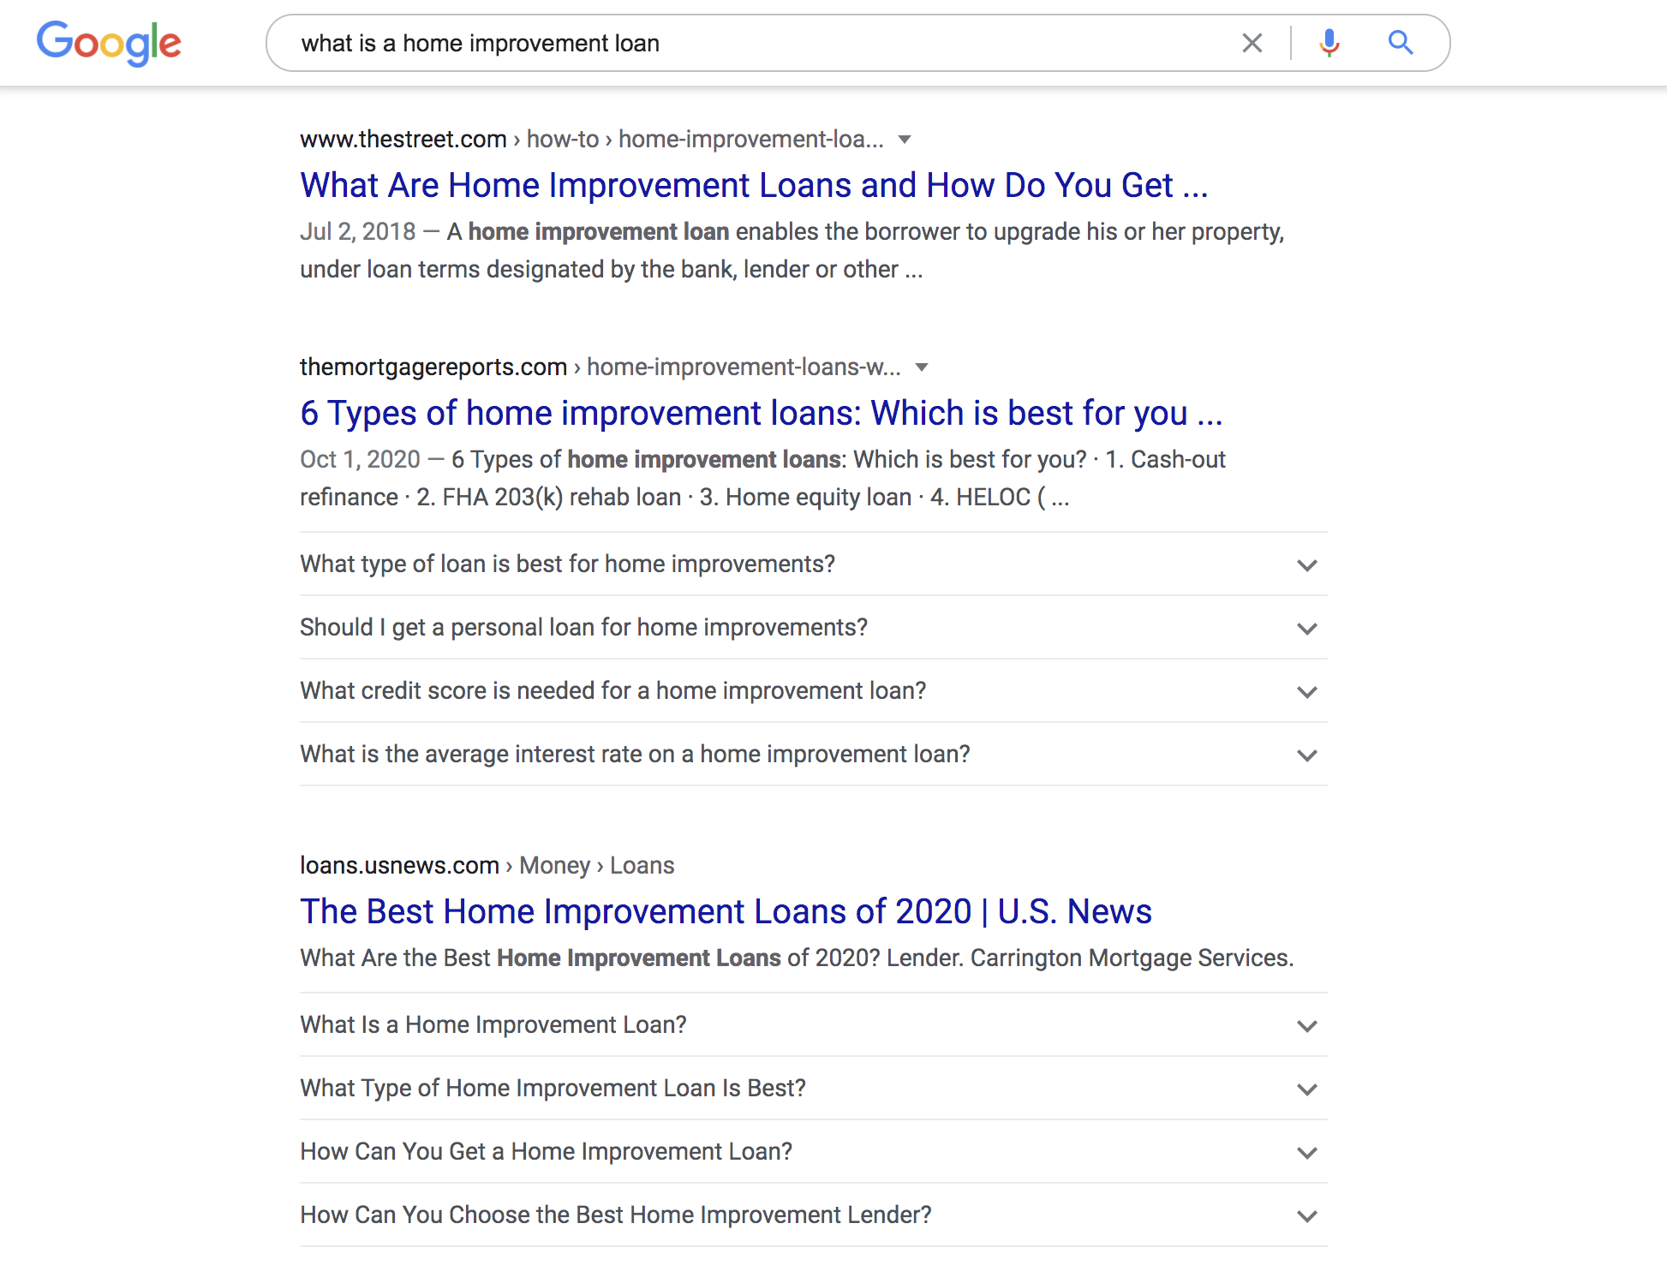Open "The Best Home Improvement Loans of 2020" link
Screen dimensions: 1667x1283
(x=726, y=912)
